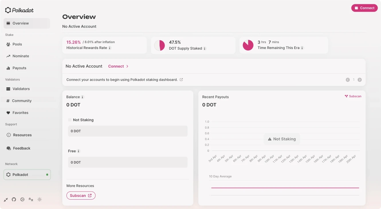Click the Pools people icon

click(8, 44)
